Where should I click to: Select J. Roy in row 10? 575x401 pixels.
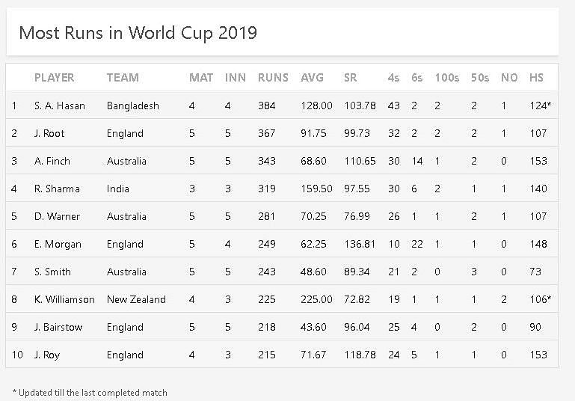tap(47, 355)
